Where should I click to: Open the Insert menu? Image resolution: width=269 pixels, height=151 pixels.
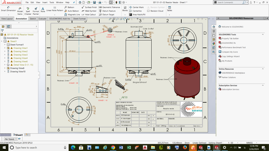click(45, 2)
